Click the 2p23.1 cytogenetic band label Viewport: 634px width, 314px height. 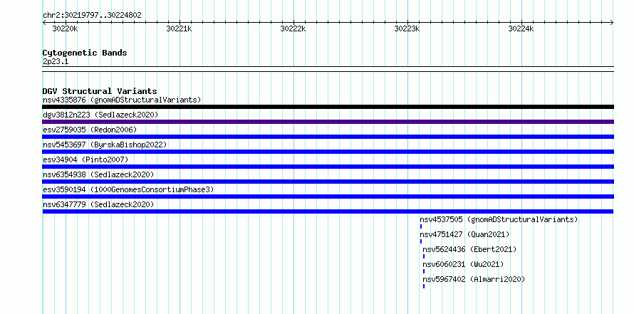(56, 61)
